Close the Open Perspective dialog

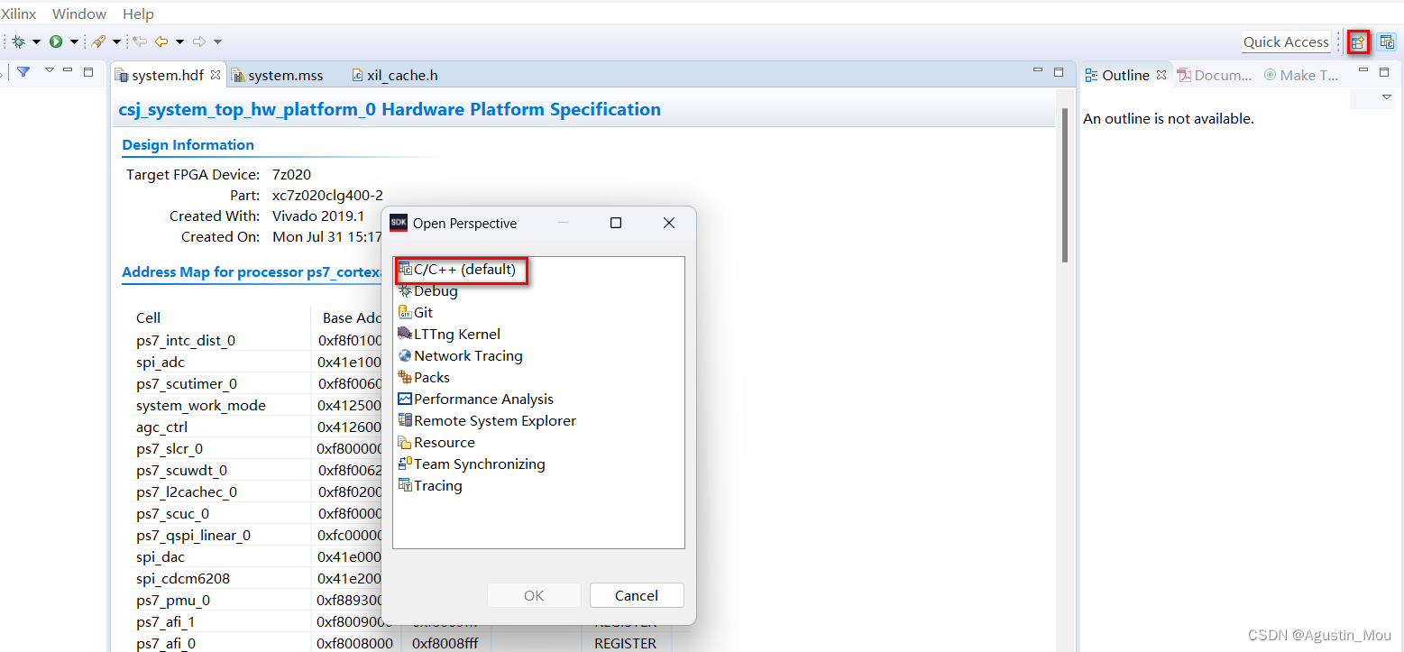pos(669,223)
